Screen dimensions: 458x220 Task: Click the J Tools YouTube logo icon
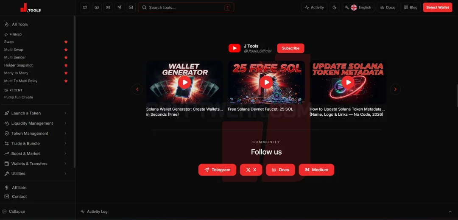point(235,48)
